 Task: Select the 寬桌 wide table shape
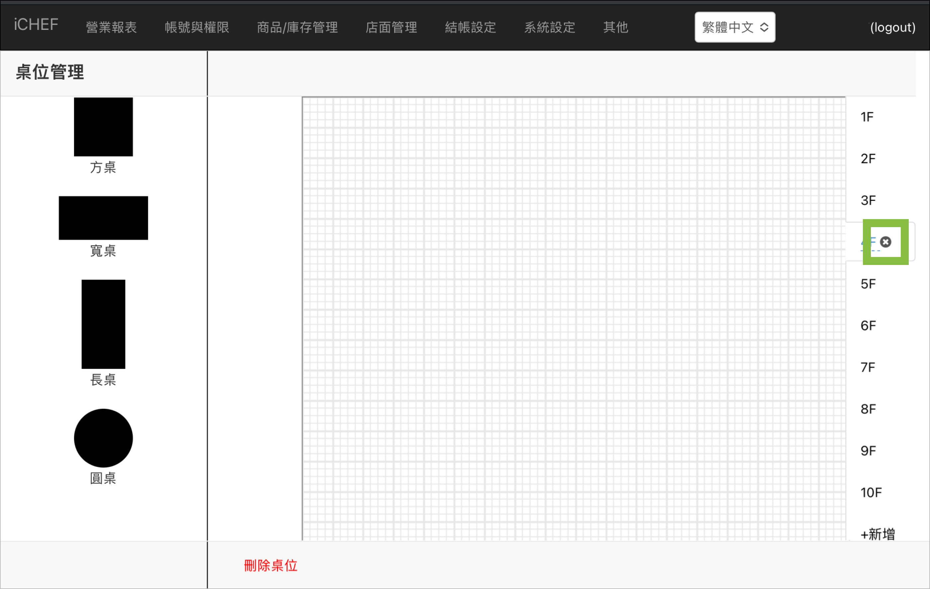pyautogui.click(x=103, y=218)
